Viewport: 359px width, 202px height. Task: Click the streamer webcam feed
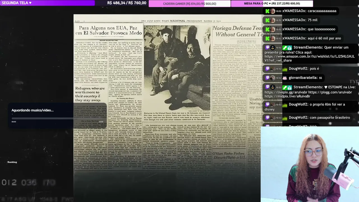pyautogui.click(x=310, y=164)
